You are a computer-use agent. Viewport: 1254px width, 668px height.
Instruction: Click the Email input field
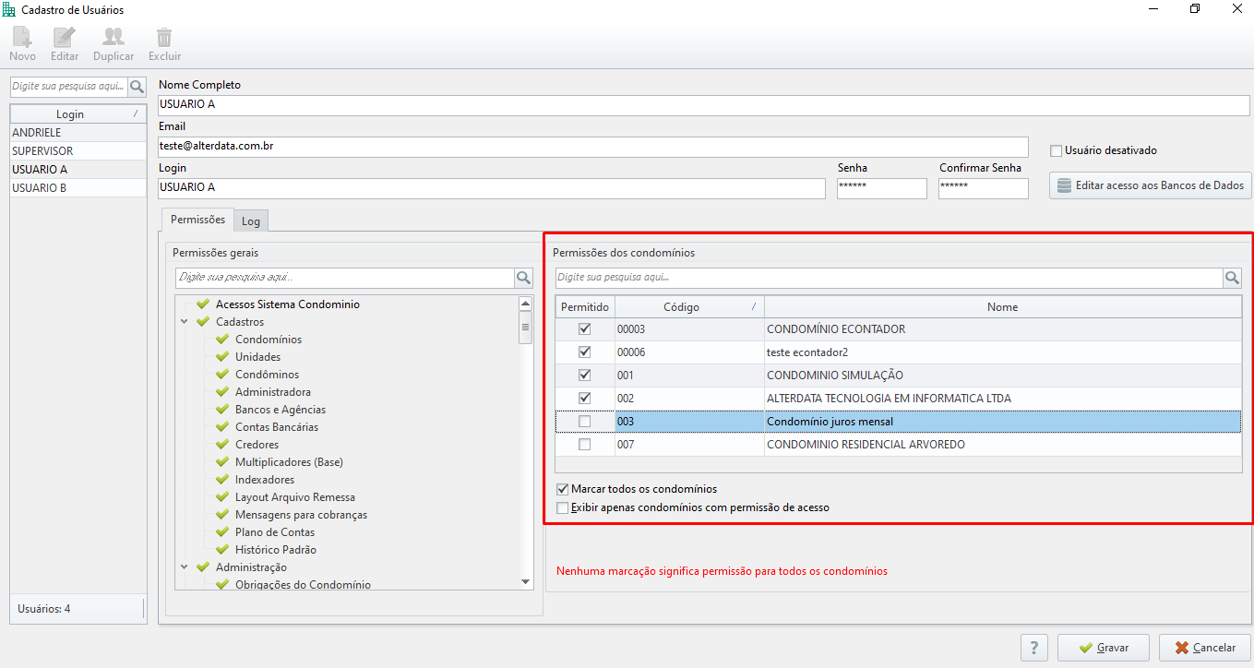pos(593,147)
